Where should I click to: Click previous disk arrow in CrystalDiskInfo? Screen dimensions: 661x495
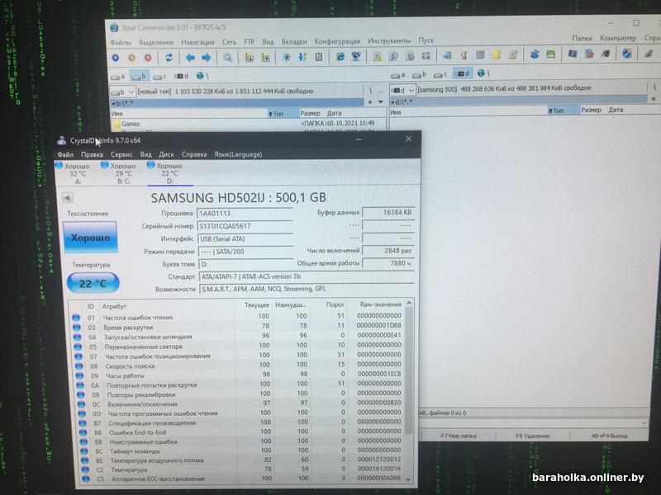(x=68, y=197)
